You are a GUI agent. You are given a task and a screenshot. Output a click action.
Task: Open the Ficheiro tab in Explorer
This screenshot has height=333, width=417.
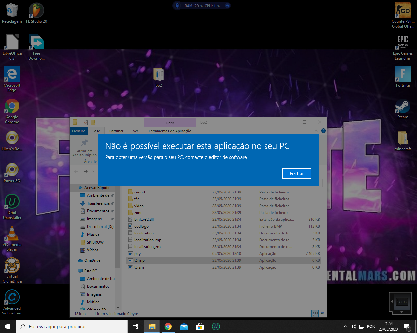tap(79, 131)
